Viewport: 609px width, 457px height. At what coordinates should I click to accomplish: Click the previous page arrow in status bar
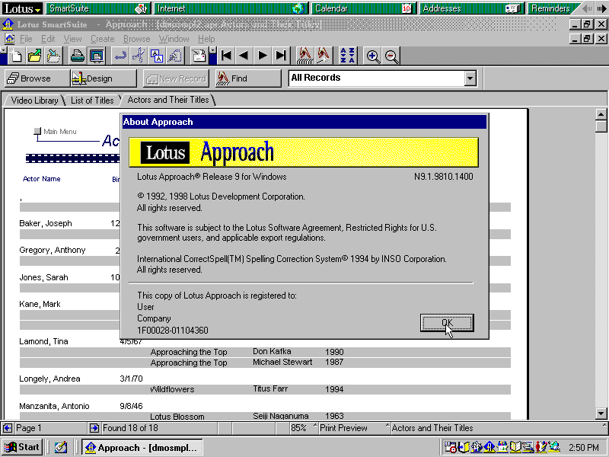[8, 428]
